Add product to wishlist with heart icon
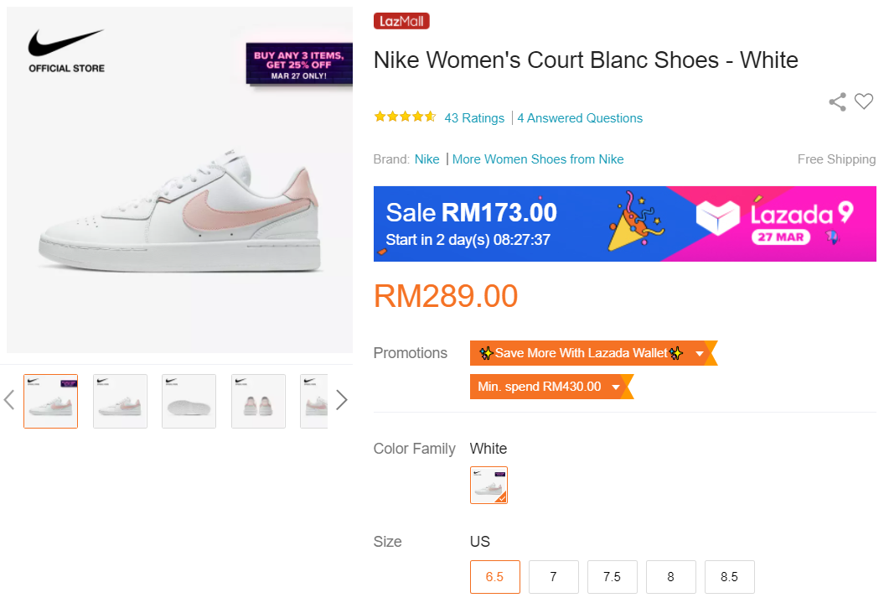Viewport: 884px width, 603px height. point(864,101)
